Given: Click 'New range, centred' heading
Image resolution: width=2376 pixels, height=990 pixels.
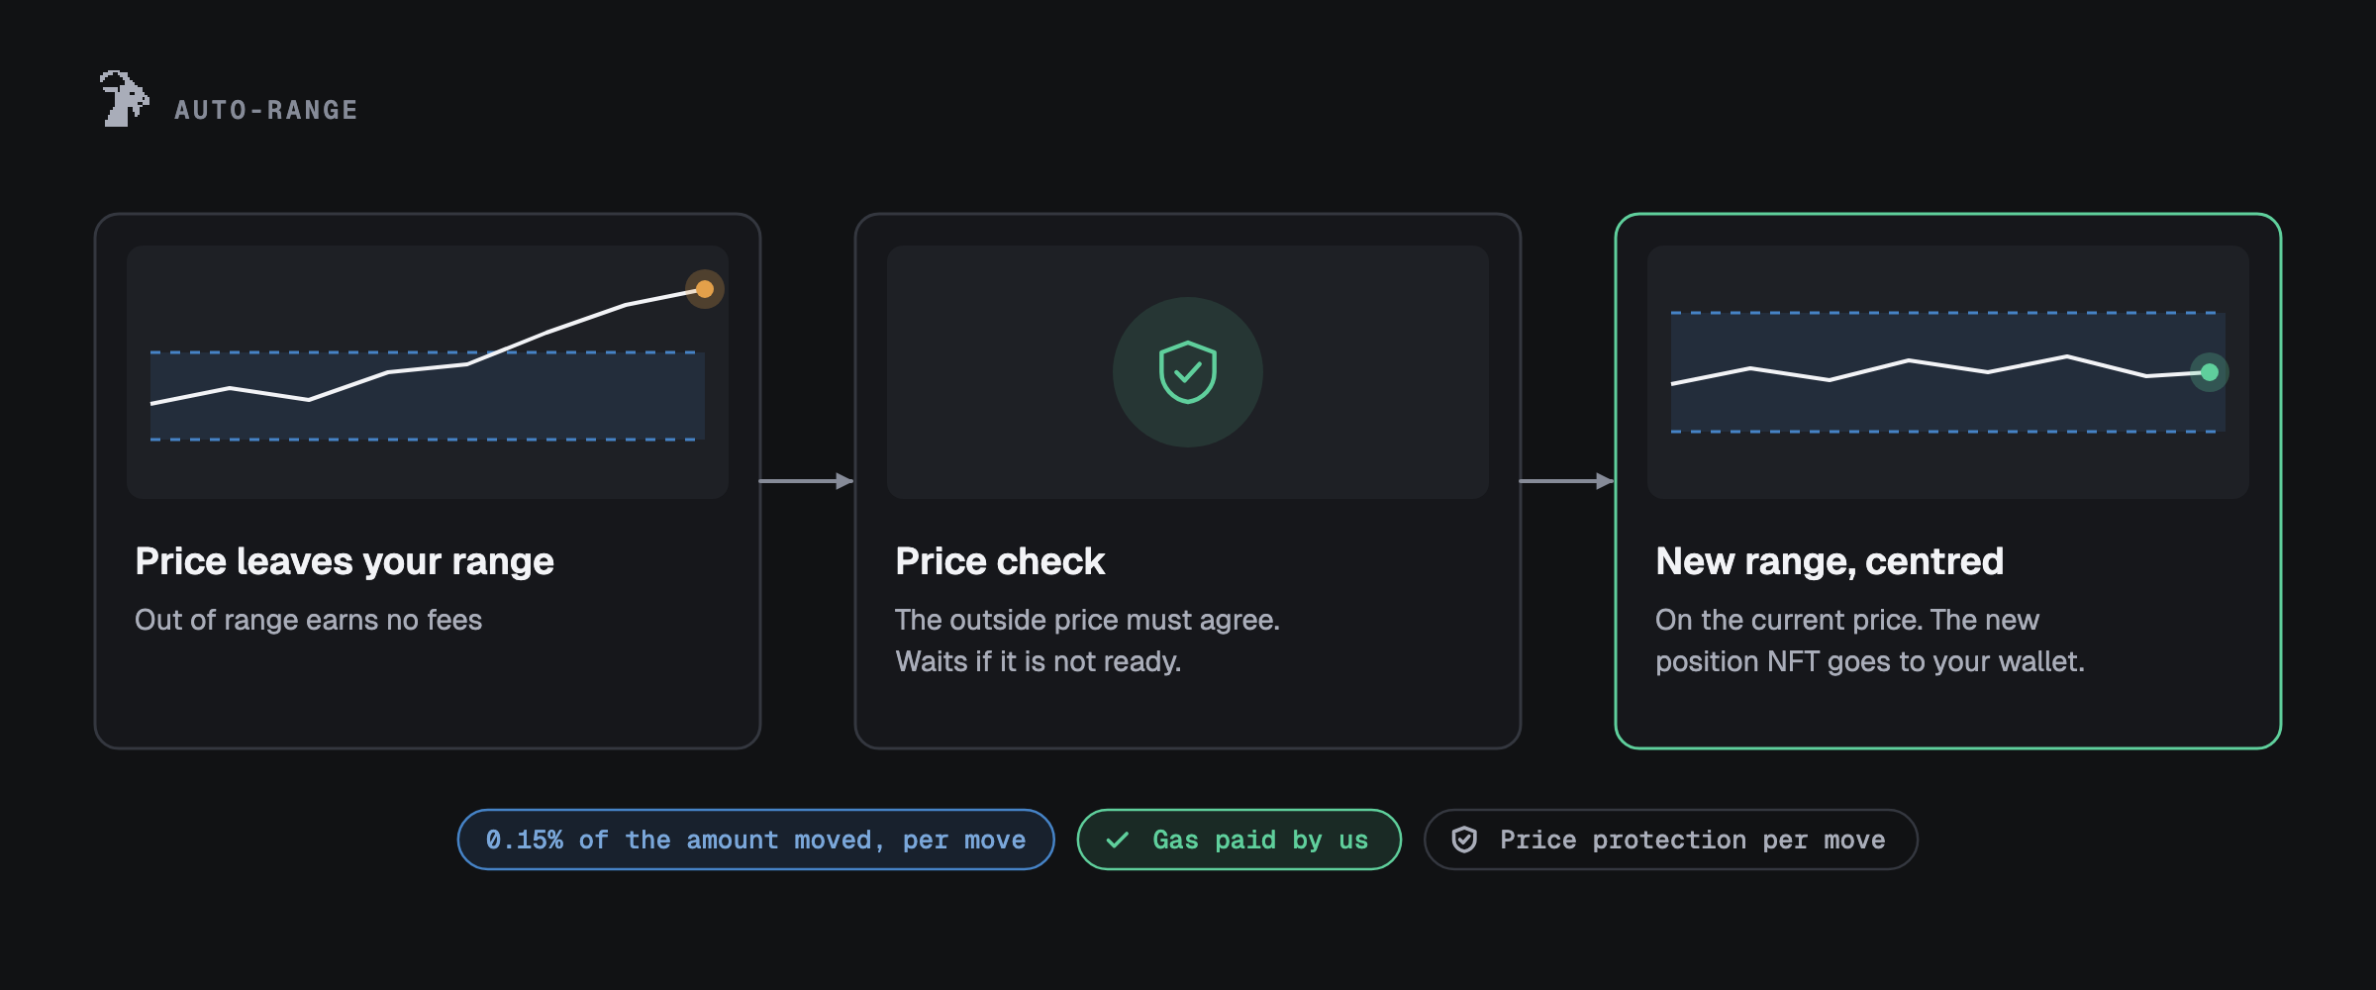Looking at the screenshot, I should click(1830, 561).
